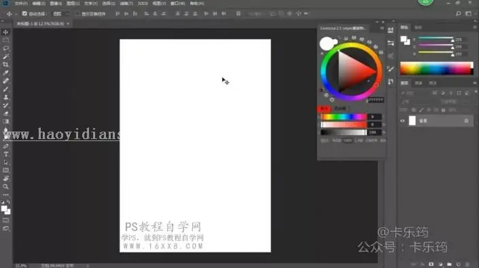Select the Healing Brush tool
The image size is (479, 268).
point(5,81)
